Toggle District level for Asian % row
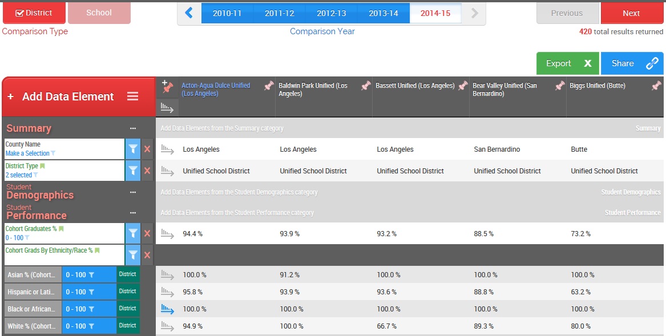This screenshot has width=666, height=336. pyautogui.click(x=127, y=274)
